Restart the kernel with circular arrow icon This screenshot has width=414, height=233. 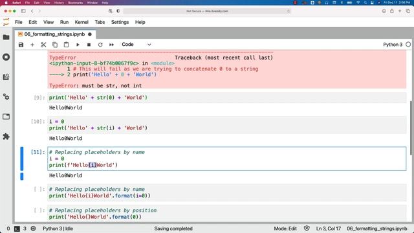100,45
